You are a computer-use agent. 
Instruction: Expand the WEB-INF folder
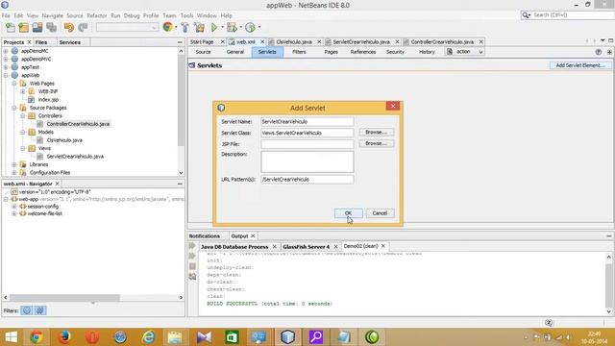[x=23, y=91]
